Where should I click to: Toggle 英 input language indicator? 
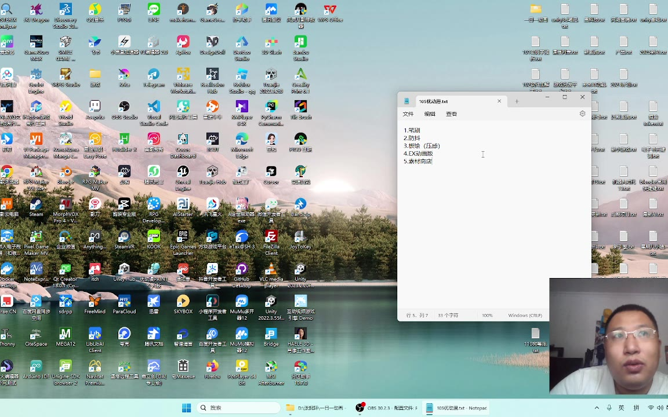(x=622, y=408)
